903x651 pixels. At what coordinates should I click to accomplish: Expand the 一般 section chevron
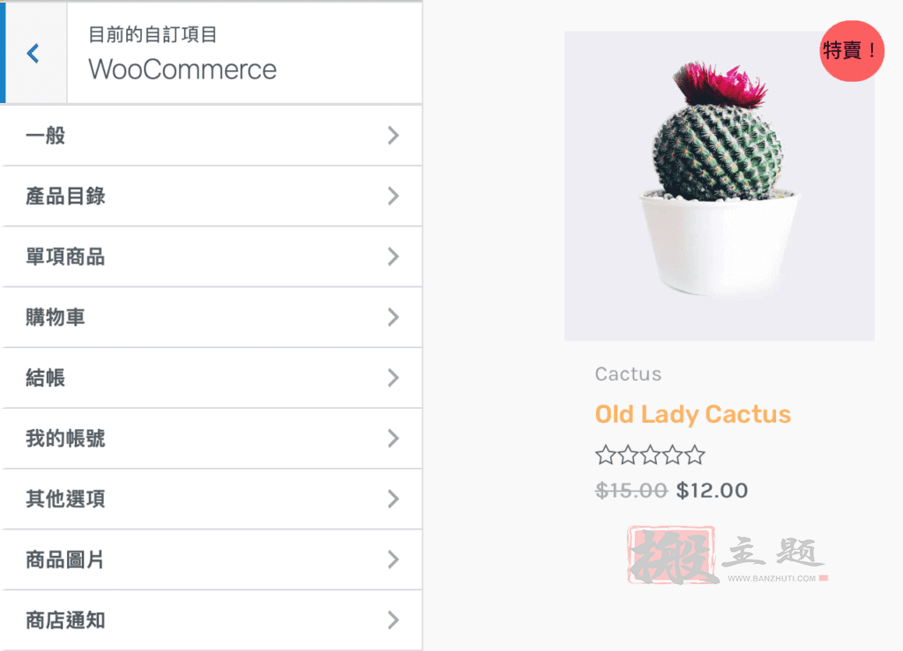(393, 136)
